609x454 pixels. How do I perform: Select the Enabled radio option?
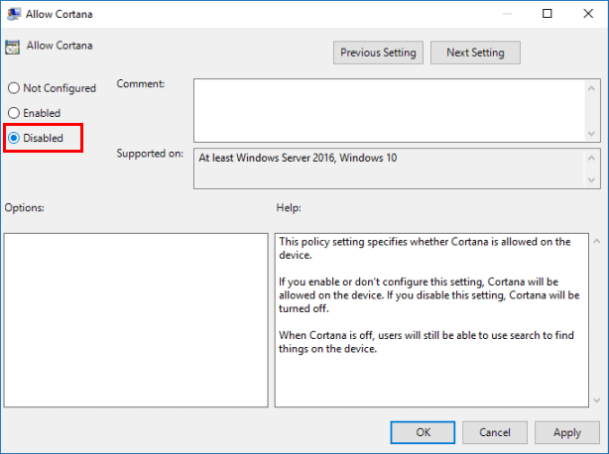click(34, 113)
